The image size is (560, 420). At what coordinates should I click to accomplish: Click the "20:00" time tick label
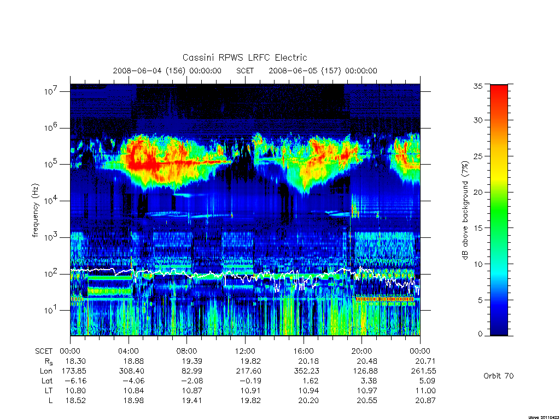coord(362,351)
